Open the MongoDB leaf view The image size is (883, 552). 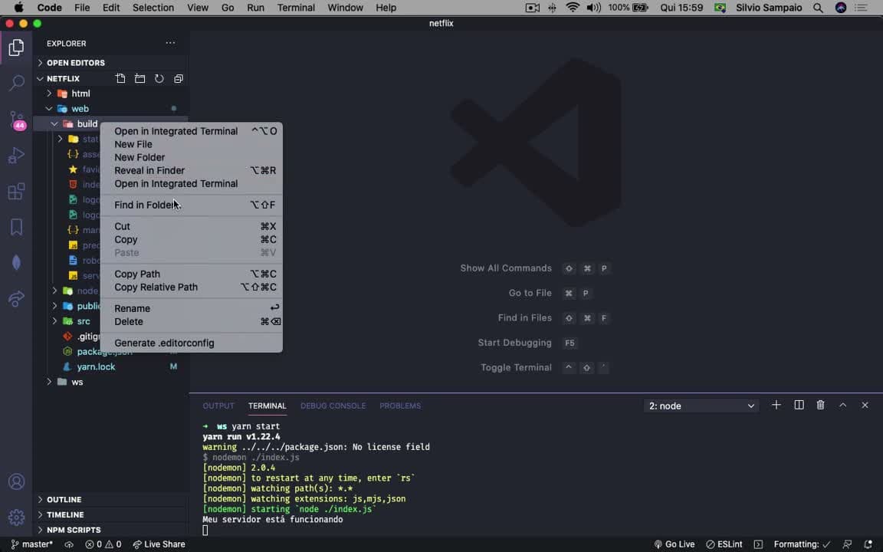pyautogui.click(x=16, y=263)
